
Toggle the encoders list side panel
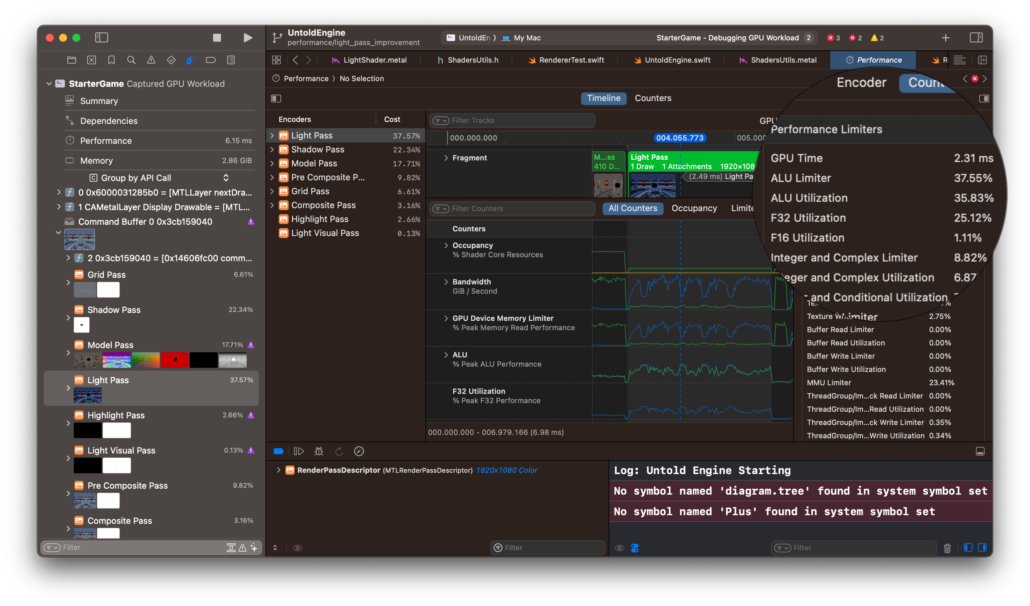[x=276, y=98]
